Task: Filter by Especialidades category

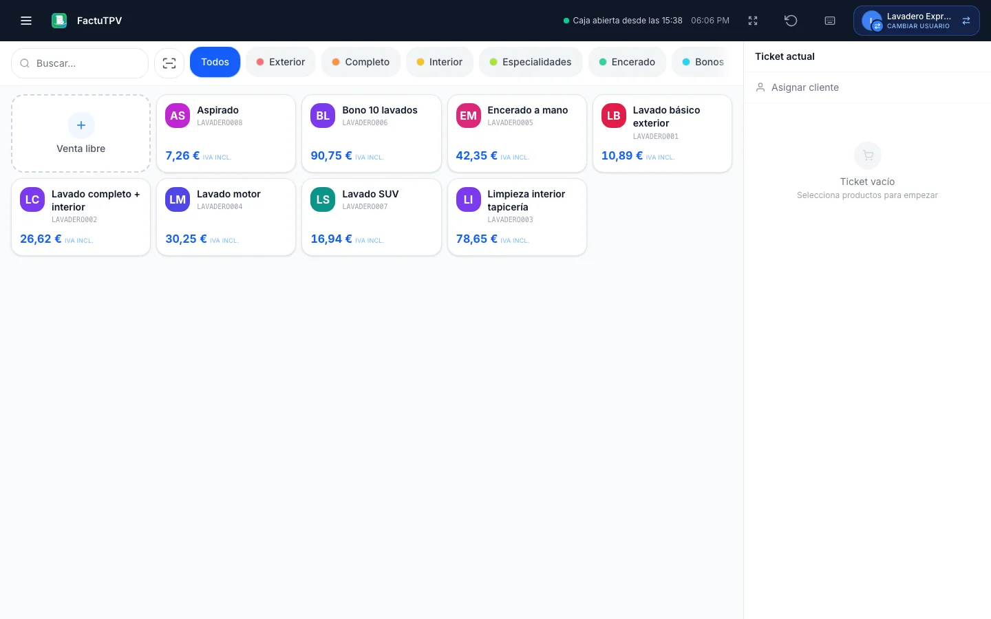Action: point(531,62)
